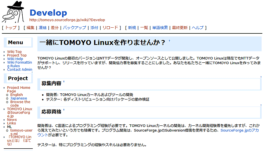This screenshot has height=151, width=264.
Task: Open バックアップ page backups
Action: (x=74, y=28)
